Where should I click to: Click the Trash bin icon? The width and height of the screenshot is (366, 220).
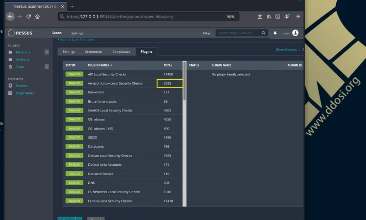tap(10, 66)
